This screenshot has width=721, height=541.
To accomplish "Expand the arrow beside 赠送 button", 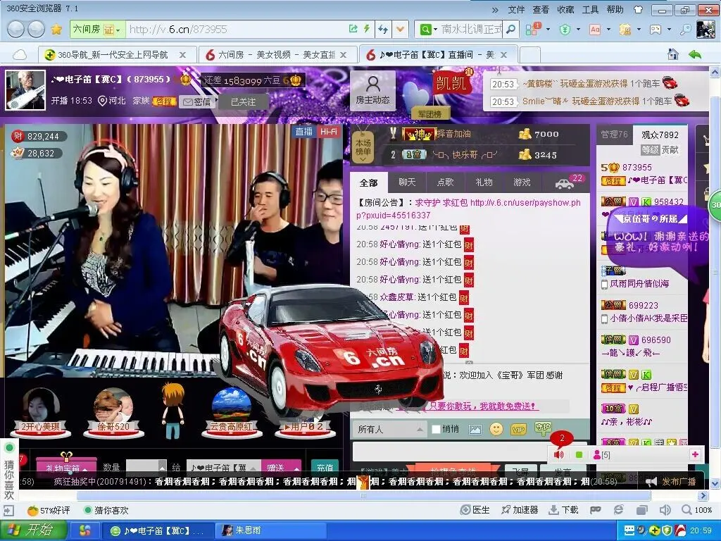I will tap(296, 468).
